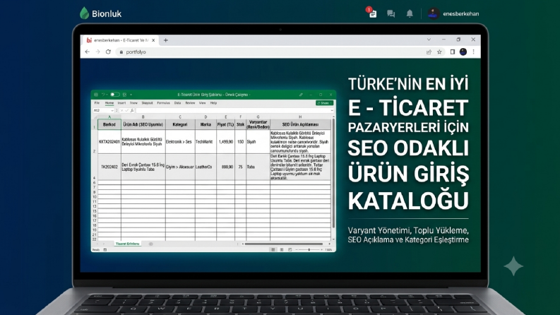Open a new browser tab
560x315 pixels.
pos(166,40)
